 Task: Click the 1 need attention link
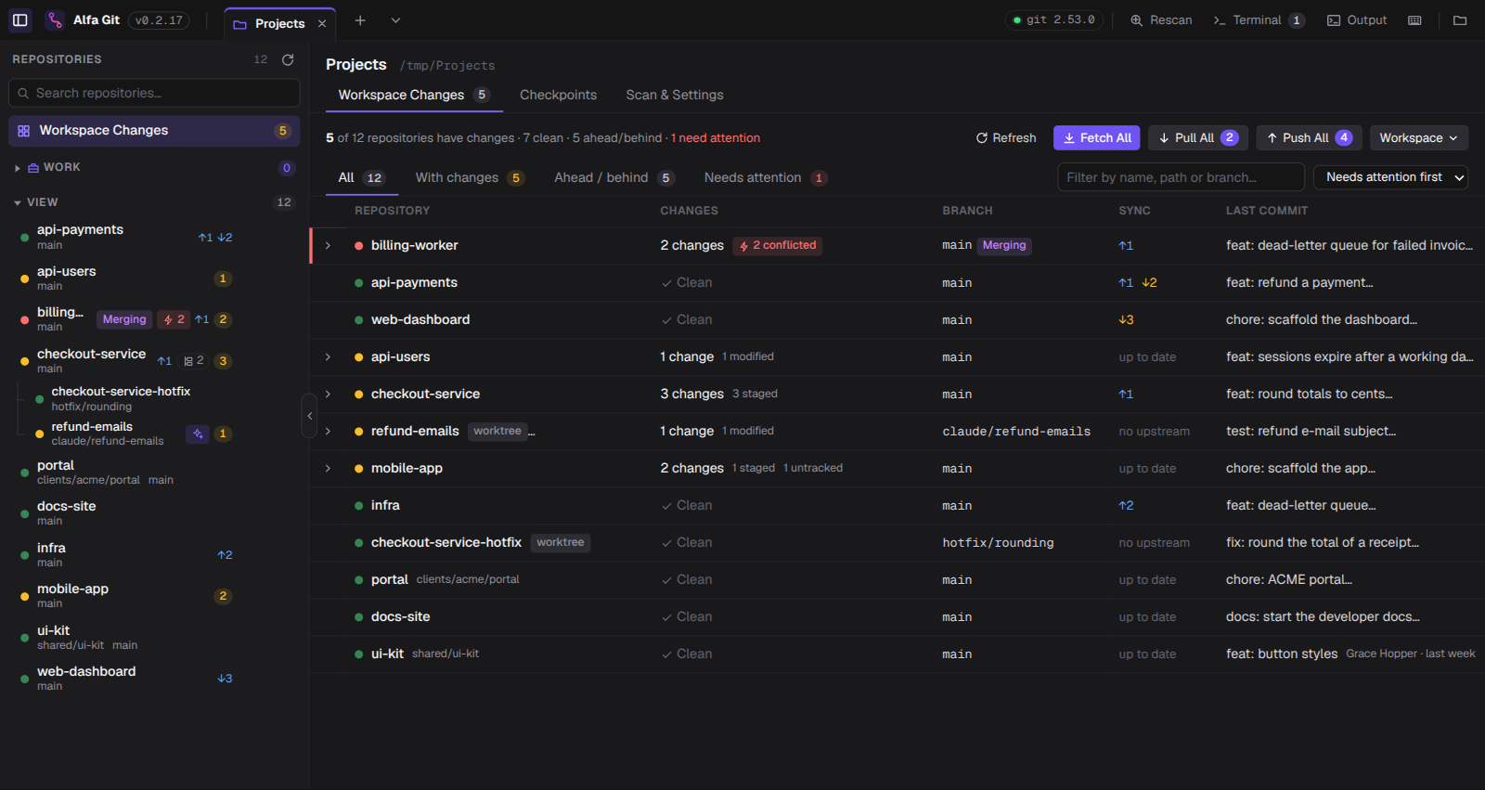(x=716, y=138)
